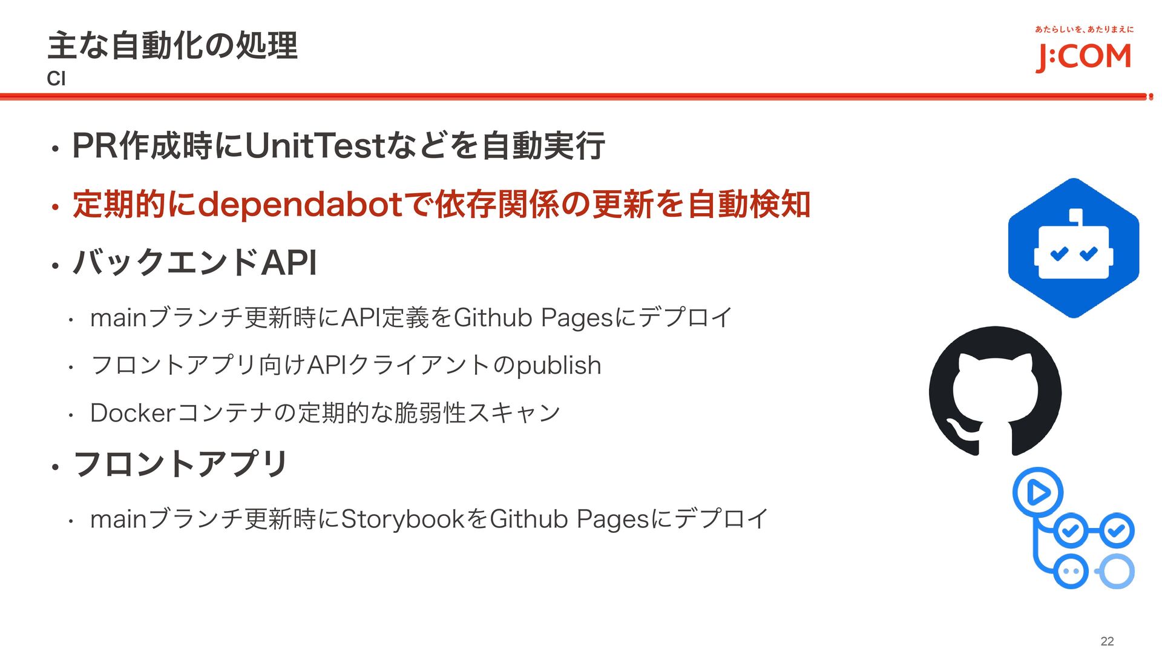The image size is (1162, 654).
Task: Click the Dockerコンテナ vulnerability scan bullet
Action: (x=325, y=413)
